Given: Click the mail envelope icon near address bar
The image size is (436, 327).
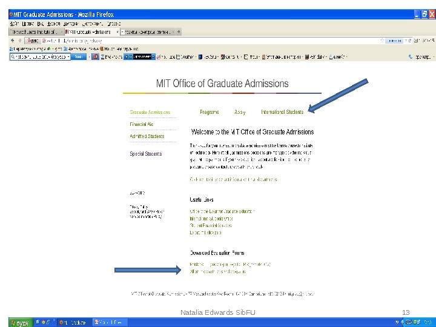Looking at the screenshot, I should coord(416,41).
